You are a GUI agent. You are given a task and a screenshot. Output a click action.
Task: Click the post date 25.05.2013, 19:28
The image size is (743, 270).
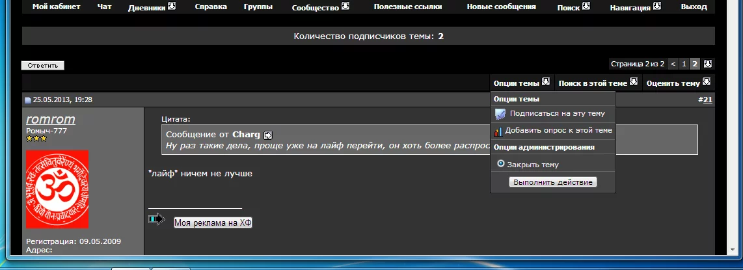pyautogui.click(x=62, y=100)
